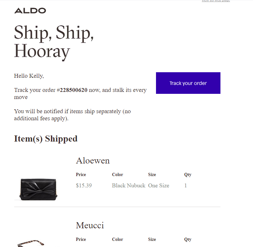253x247 pixels.
Task: Click the Item(s) Shipped heading
Action: pos(46,139)
